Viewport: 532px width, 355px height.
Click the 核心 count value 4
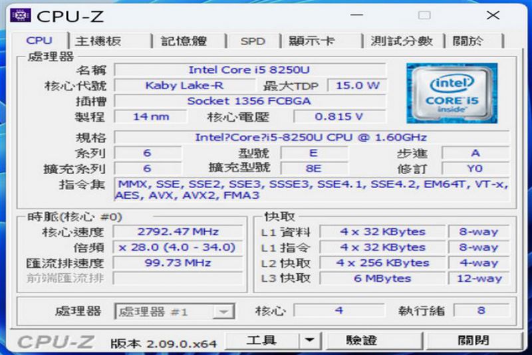pos(339,310)
